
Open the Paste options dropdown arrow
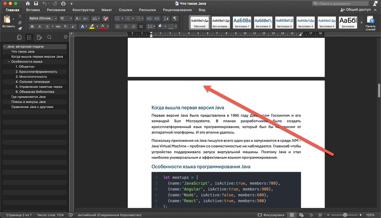[13, 19]
